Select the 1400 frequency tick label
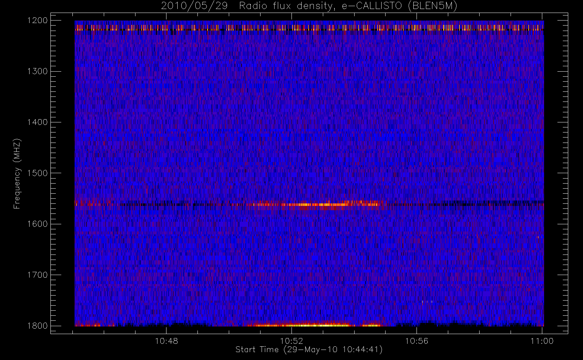This screenshot has width=583, height=360. pyautogui.click(x=37, y=122)
